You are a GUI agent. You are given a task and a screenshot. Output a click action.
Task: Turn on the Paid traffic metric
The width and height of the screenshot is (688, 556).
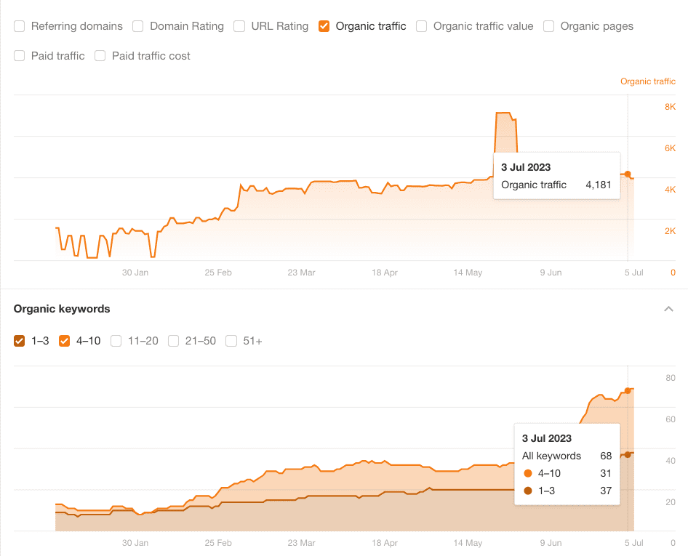(x=20, y=56)
